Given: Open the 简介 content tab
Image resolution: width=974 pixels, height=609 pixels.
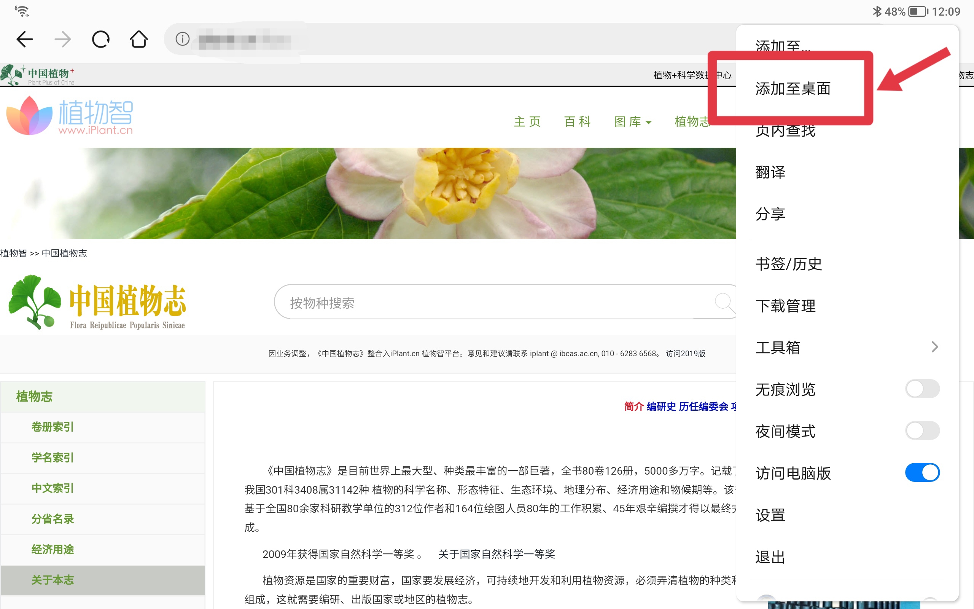Looking at the screenshot, I should [x=634, y=407].
